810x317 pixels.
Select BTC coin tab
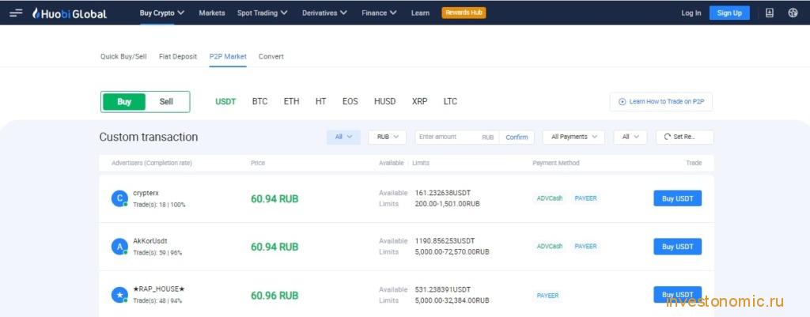[259, 102]
